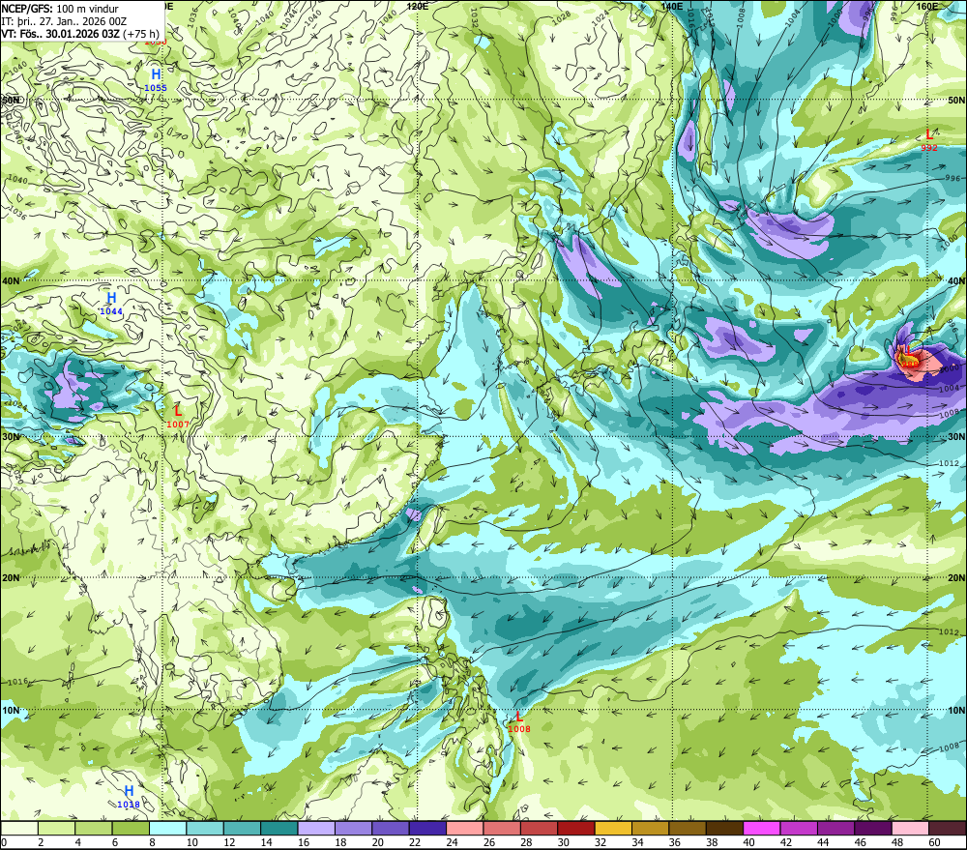This screenshot has width=967, height=850.
Task: Click the legend value 20
Action: [x=377, y=842]
